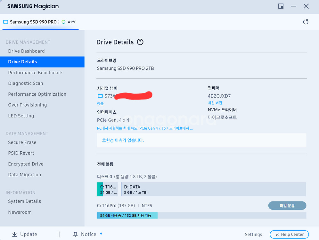Open Performance Optimization
319x240 pixels.
coord(37,94)
